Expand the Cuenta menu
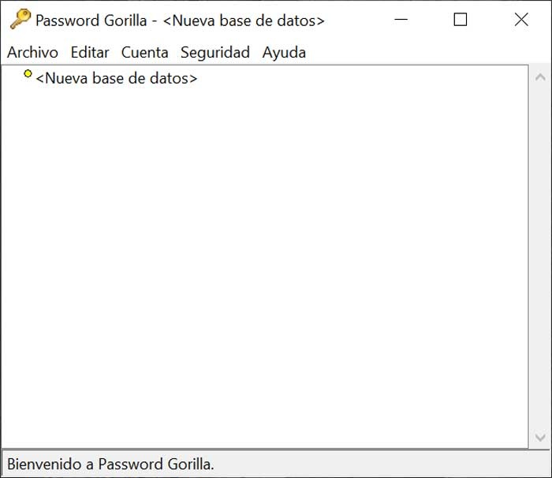Viewport: 552px width, 478px height. (x=144, y=53)
